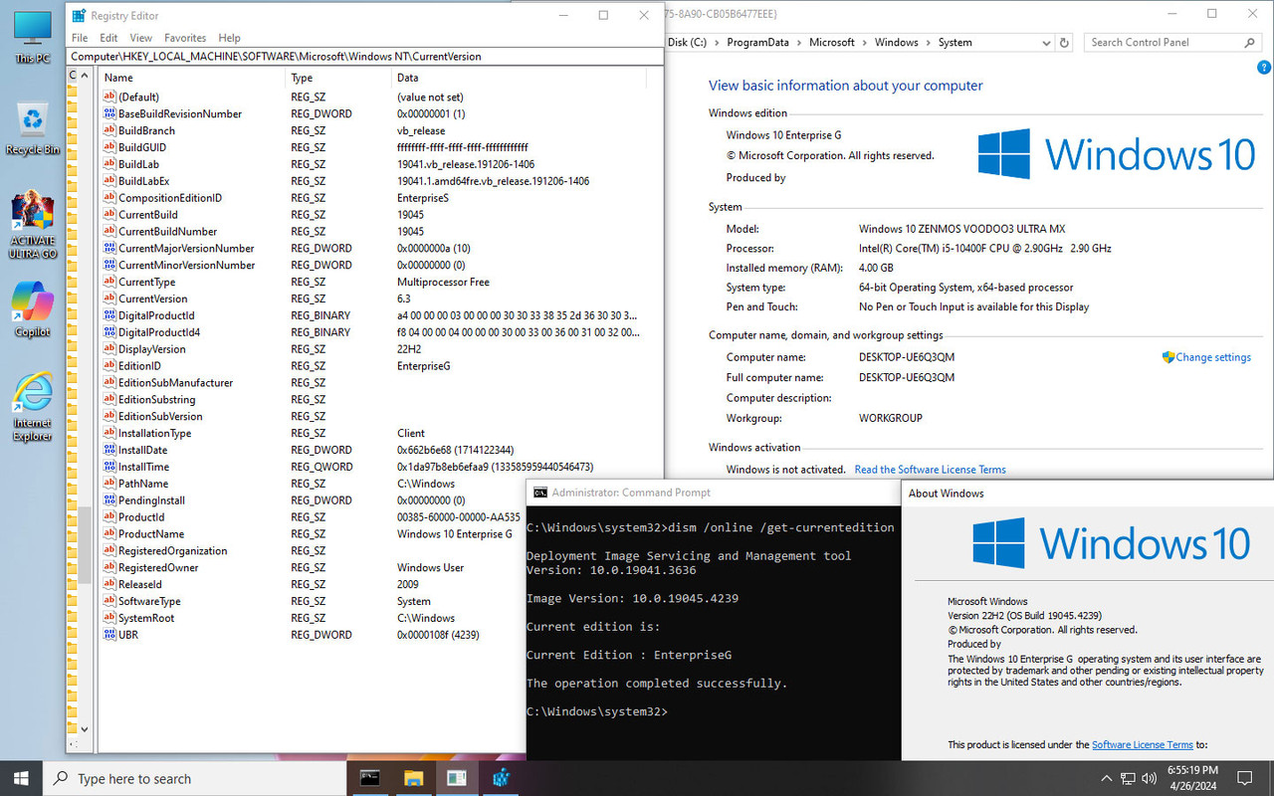Show hidden system tray icons
Viewport: 1274px width, 796px height.
[x=1107, y=778]
